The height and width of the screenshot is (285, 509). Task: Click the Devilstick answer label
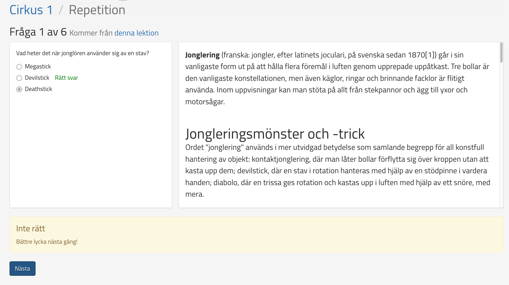click(x=37, y=78)
